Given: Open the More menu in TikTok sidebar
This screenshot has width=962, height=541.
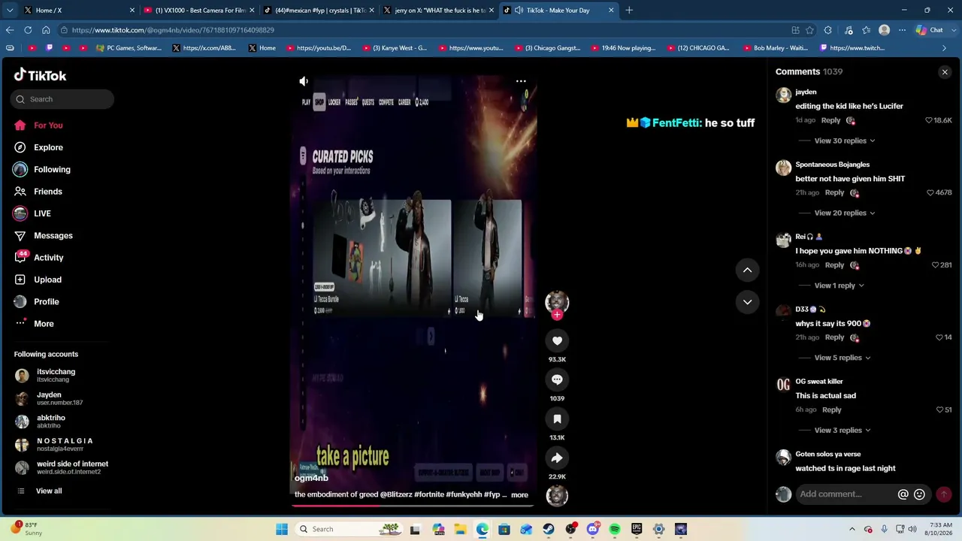Looking at the screenshot, I should click(44, 324).
